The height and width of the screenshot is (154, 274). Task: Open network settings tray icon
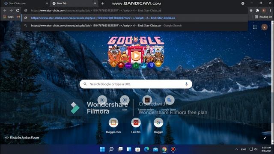click(251, 149)
